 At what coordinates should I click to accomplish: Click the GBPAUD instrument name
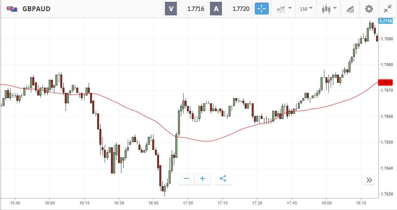[x=36, y=9]
